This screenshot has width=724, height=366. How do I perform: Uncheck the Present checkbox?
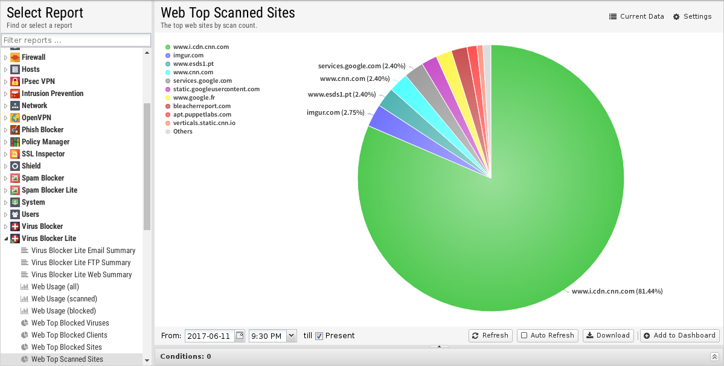coord(319,336)
